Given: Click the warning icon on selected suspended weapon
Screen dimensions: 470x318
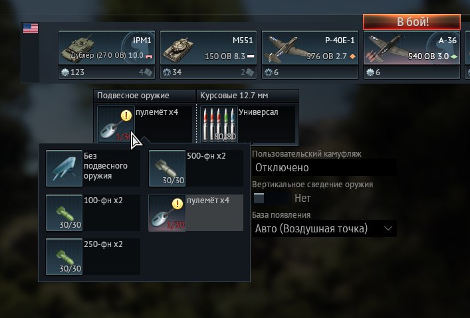Looking at the screenshot, I should 126,116.
